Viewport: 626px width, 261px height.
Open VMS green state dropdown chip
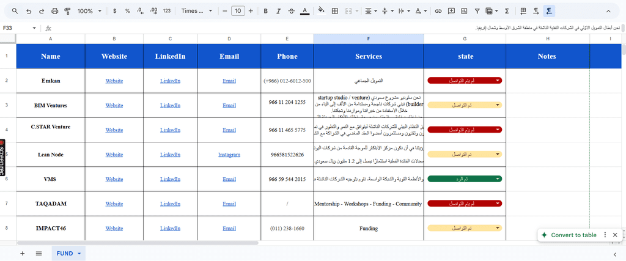click(465, 179)
